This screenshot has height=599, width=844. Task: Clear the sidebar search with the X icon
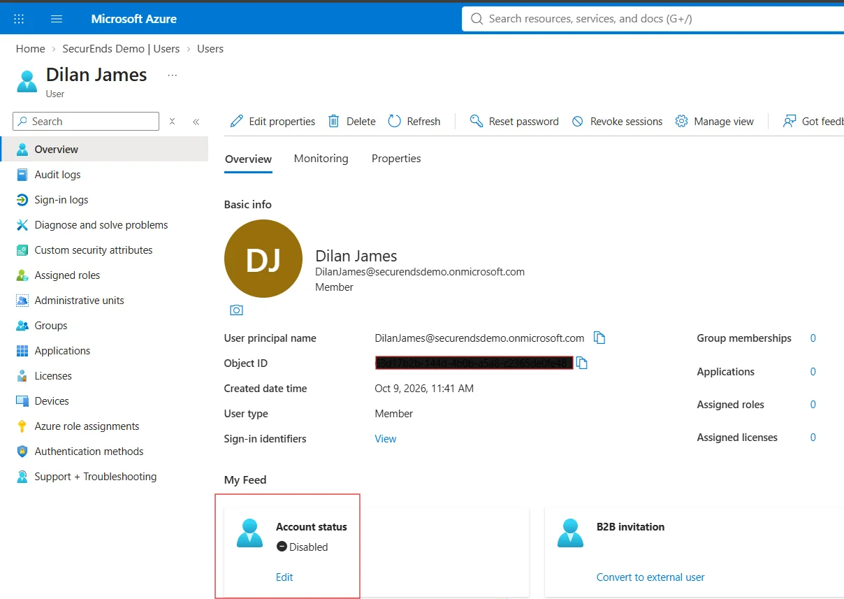(173, 121)
